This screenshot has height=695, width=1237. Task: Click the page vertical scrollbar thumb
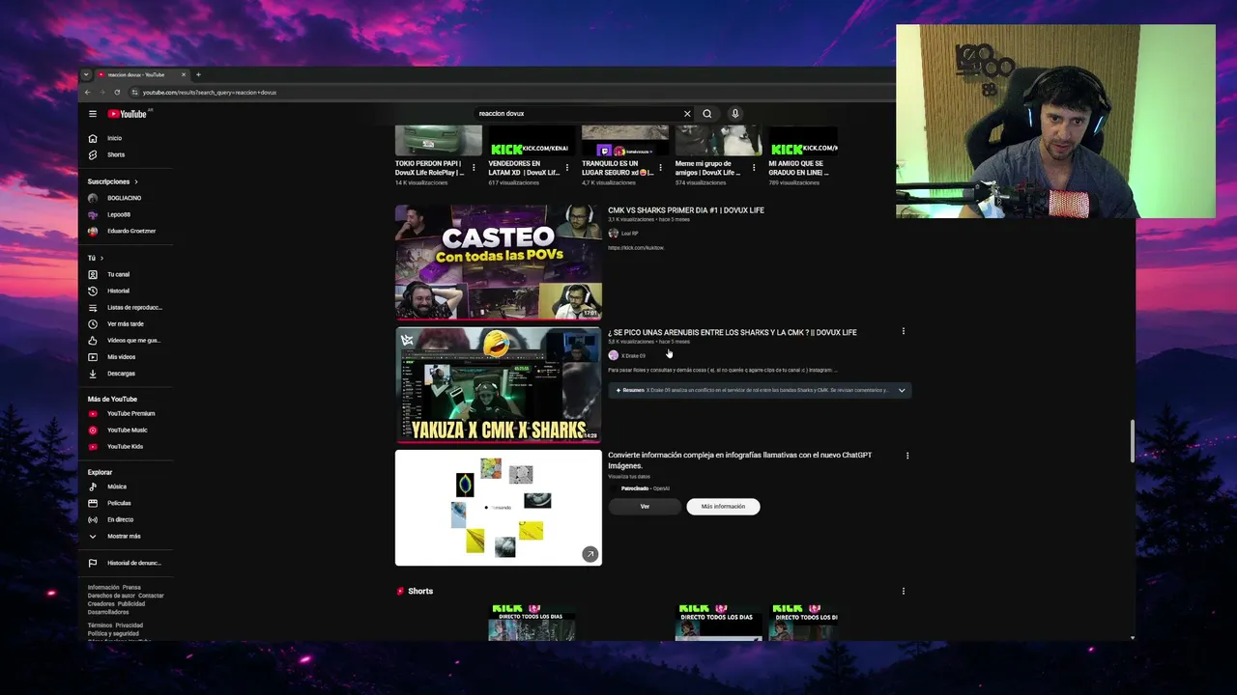pos(1133,441)
